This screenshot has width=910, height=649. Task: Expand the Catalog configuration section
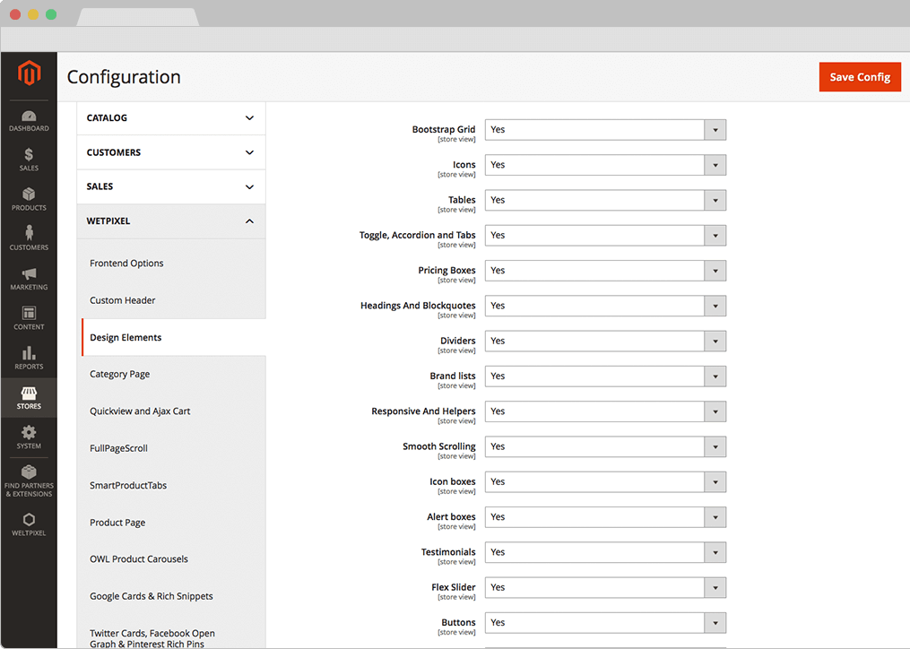(x=171, y=118)
